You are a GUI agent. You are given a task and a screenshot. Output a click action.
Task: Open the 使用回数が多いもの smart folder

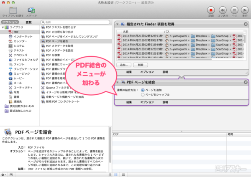(19, 106)
